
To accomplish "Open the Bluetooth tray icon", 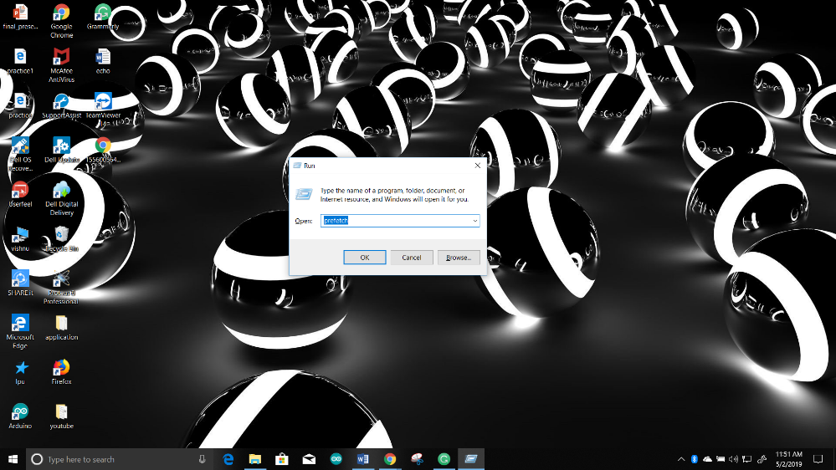I will (x=695, y=459).
